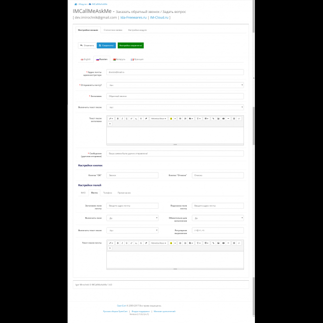Click the blue 'Сохранить' button
This screenshot has width=323, height=323.
106,45
